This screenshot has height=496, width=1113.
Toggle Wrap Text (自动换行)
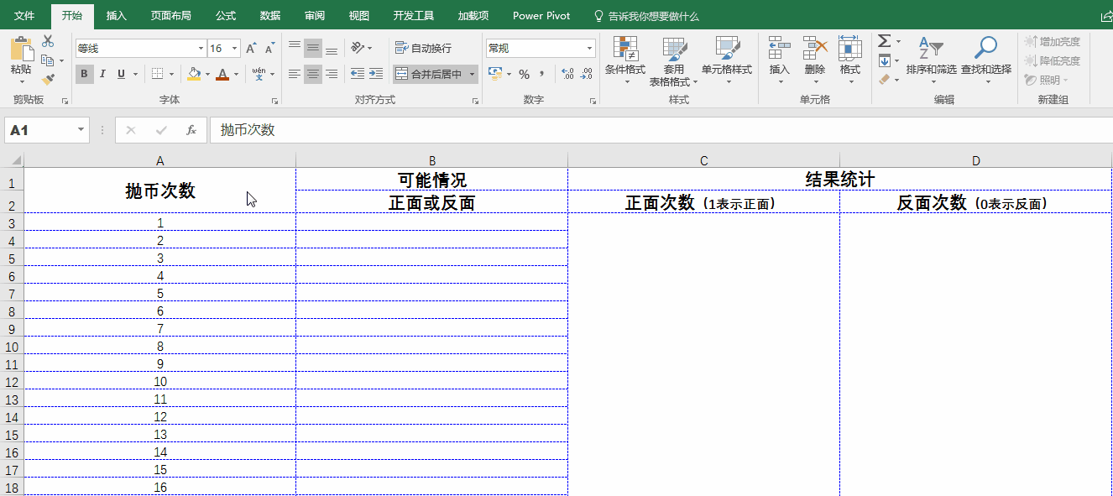coord(423,48)
